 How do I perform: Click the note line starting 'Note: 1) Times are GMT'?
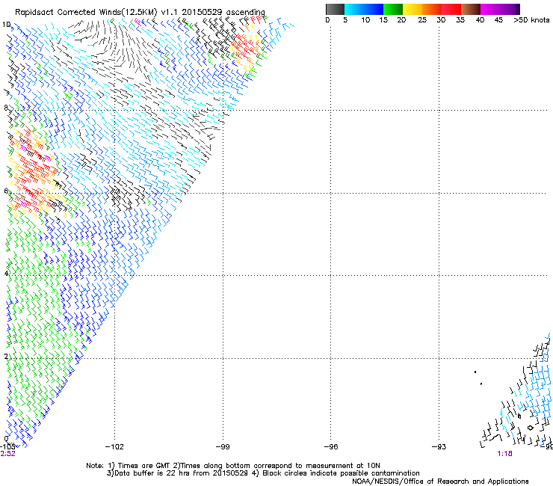[x=232, y=466]
